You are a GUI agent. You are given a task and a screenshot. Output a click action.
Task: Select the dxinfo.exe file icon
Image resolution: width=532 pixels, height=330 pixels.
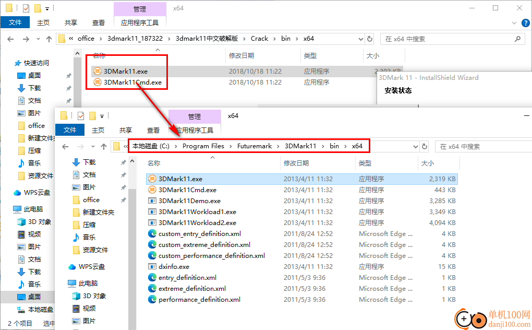tap(152, 266)
